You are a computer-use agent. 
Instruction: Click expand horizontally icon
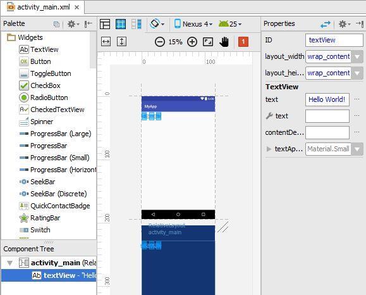[106, 42]
